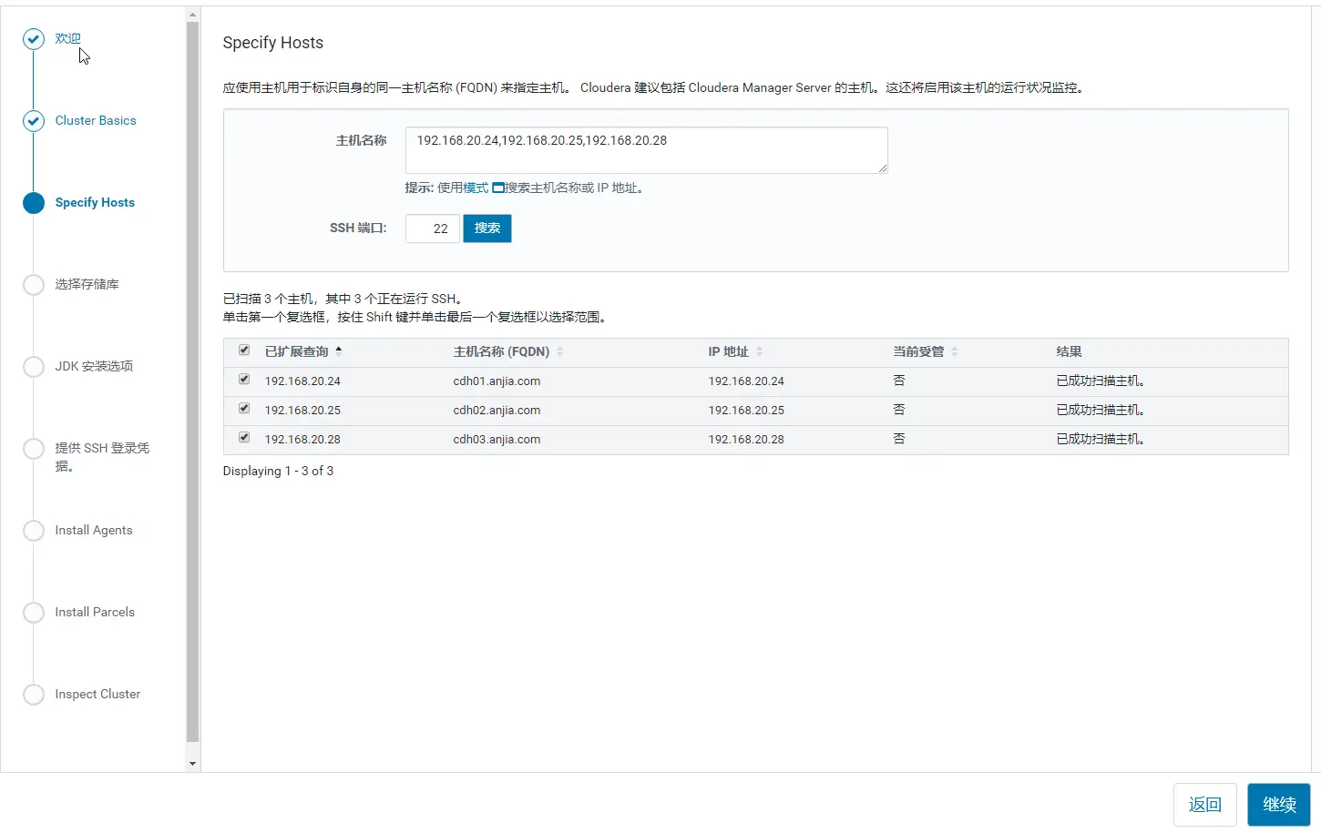
Task: Click the SSH 端口 port input field
Action: [x=433, y=229]
